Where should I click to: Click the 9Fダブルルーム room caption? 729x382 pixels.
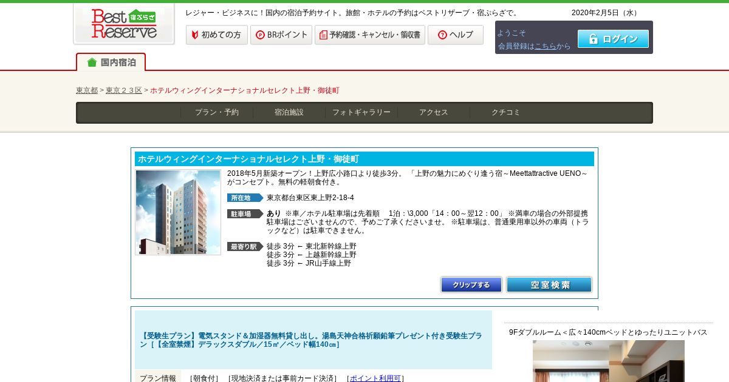(608, 332)
